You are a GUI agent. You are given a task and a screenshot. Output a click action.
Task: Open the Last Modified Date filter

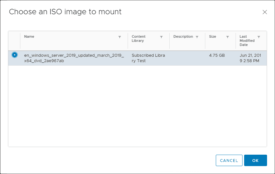[x=259, y=37]
